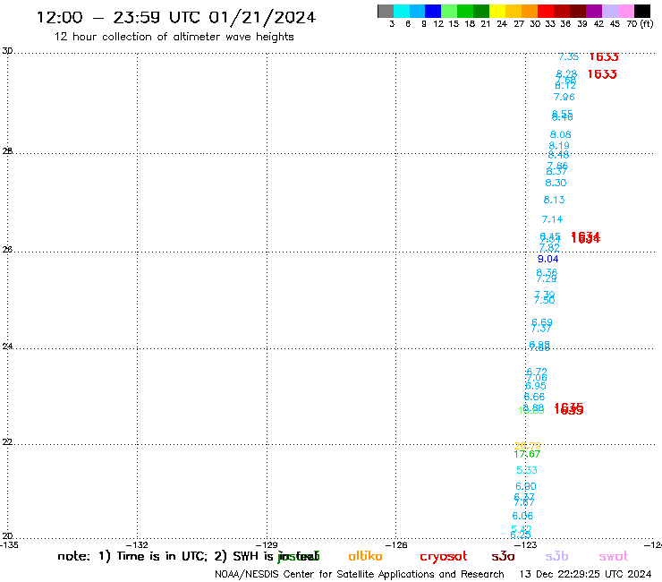Screen dimensions: 662x582
Task: Click the lavender swatch in the color scale
Action: (x=609, y=12)
